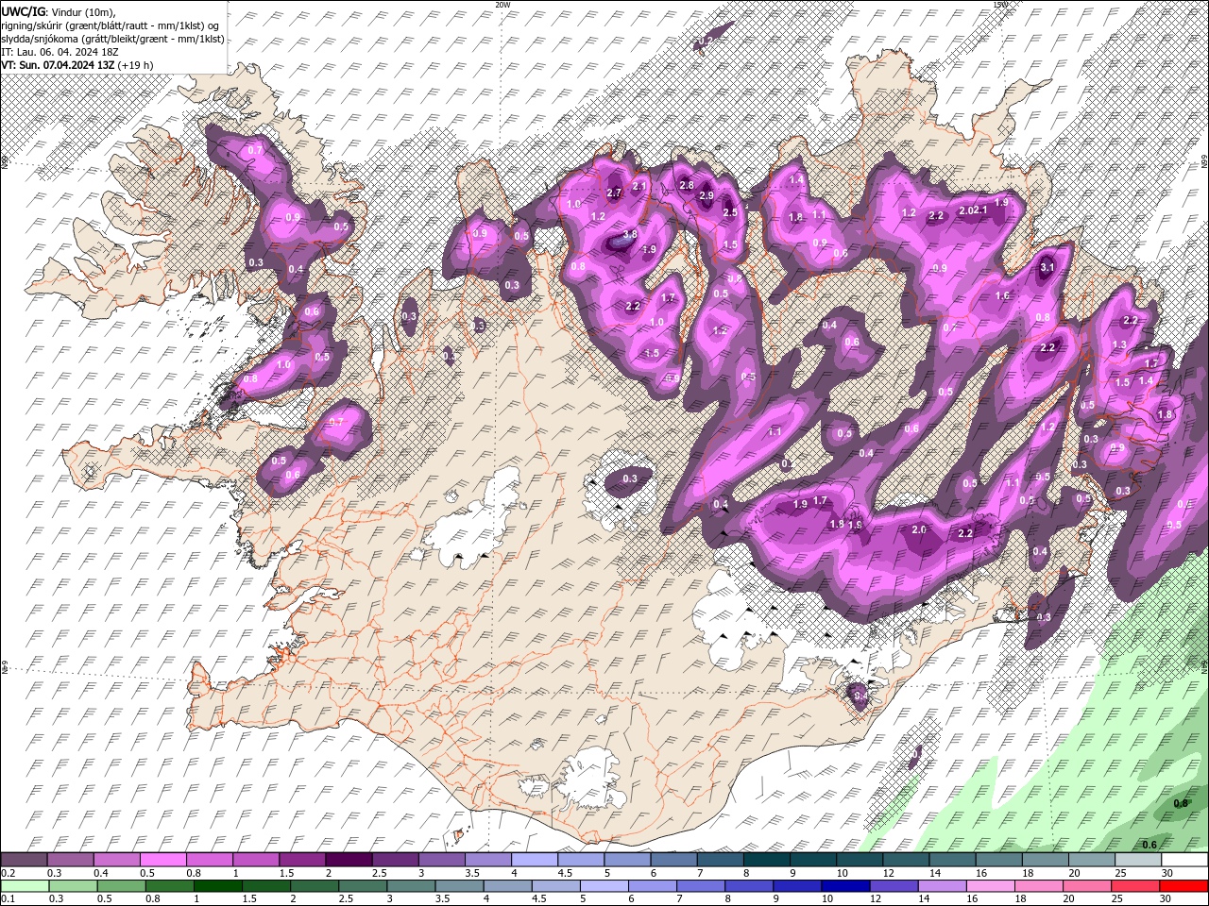The width and height of the screenshot is (1209, 906).
Task: Pick the lower-row 2 grey-green swatch
Action: click(315, 886)
